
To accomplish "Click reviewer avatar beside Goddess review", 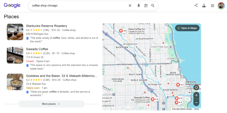I will click(x=27, y=92).
